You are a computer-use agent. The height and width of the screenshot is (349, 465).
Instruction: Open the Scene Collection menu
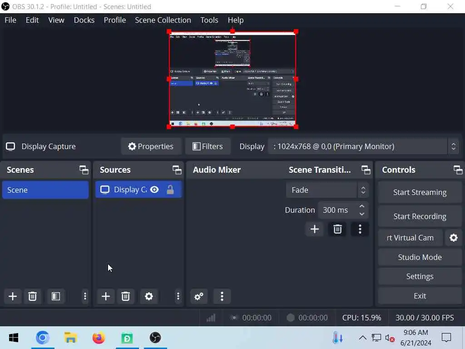pos(163,20)
